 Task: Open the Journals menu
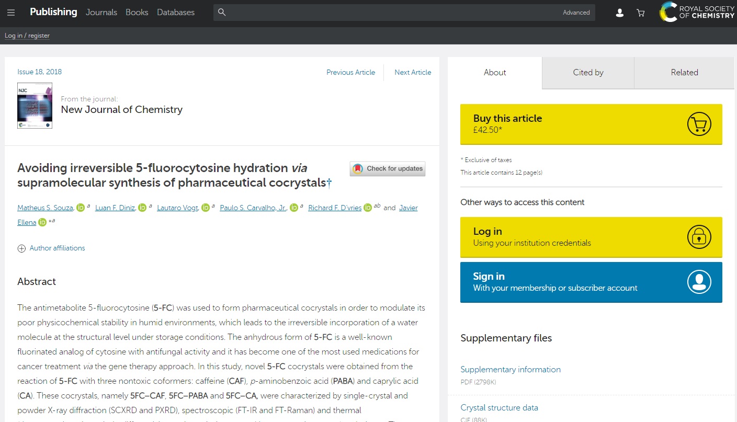(101, 12)
